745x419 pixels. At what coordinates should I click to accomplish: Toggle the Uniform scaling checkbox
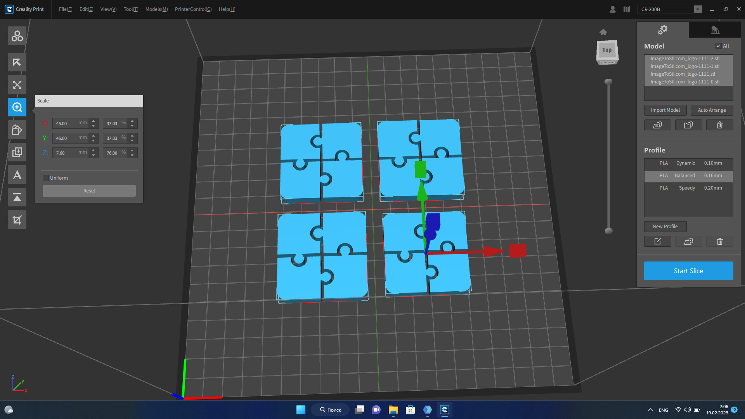tap(45, 178)
